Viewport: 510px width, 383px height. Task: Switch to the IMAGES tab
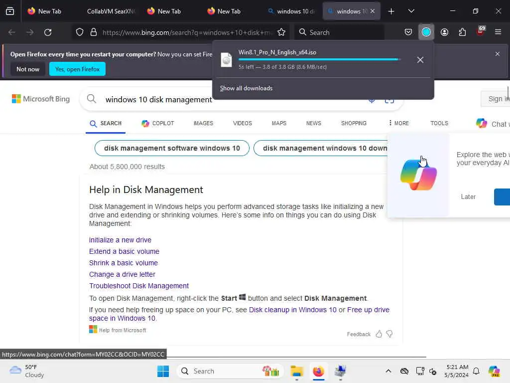203,124
